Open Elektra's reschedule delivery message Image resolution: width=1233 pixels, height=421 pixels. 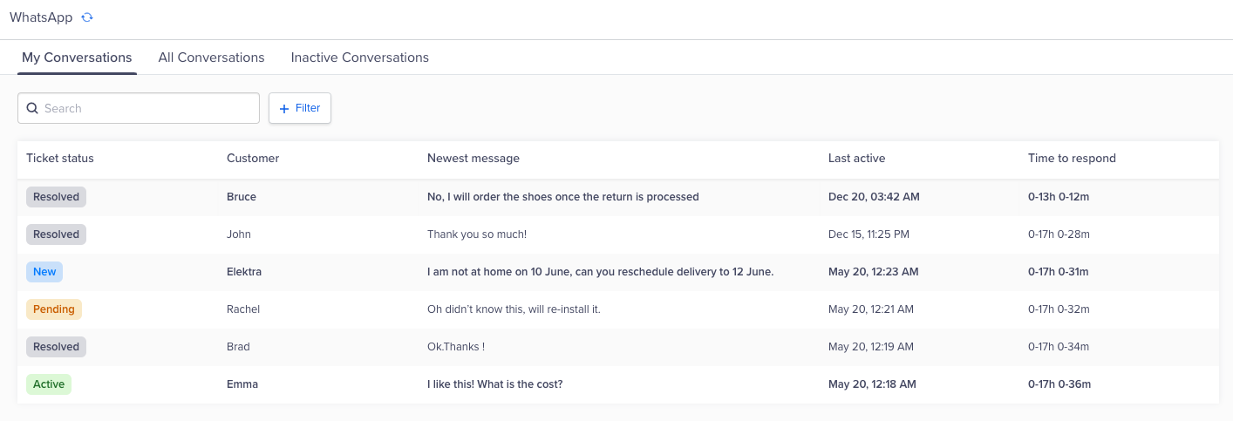click(x=600, y=272)
